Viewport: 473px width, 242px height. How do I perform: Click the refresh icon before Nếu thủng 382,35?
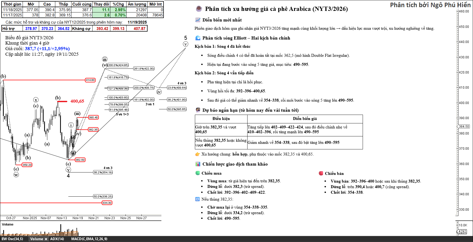(197, 199)
